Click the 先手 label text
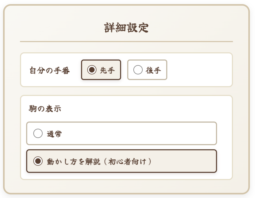Image resolution: width=255 pixels, height=198 pixels. pos(107,70)
